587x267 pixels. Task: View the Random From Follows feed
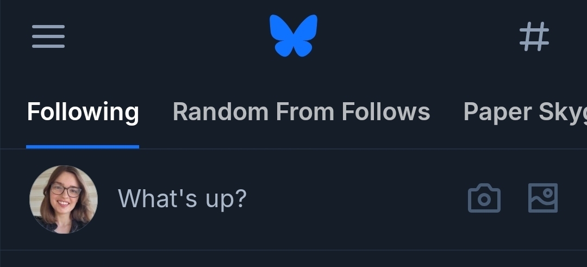301,112
